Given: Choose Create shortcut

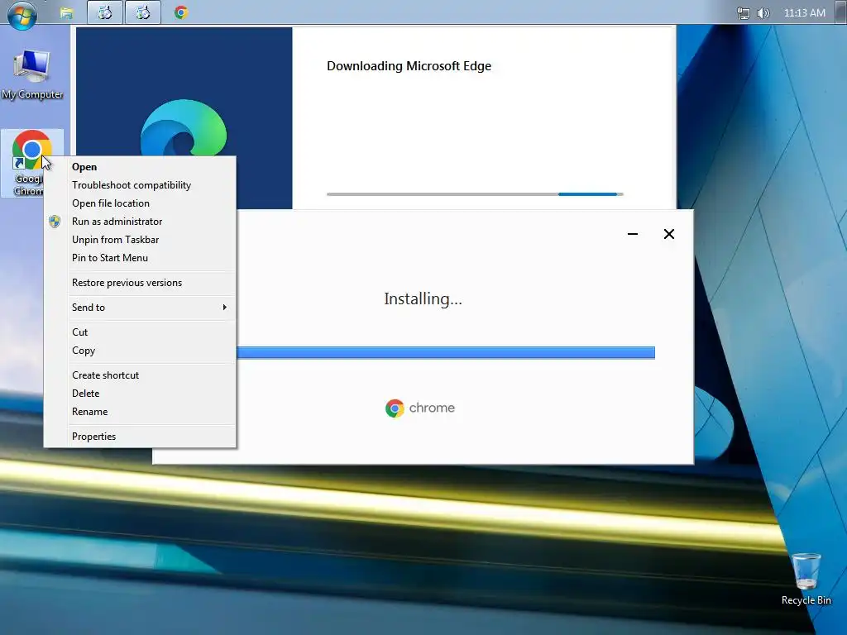Looking at the screenshot, I should pyautogui.click(x=140, y=375).
